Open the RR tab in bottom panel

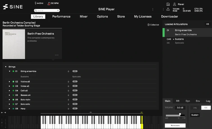pyautogui.click(x=178, y=101)
